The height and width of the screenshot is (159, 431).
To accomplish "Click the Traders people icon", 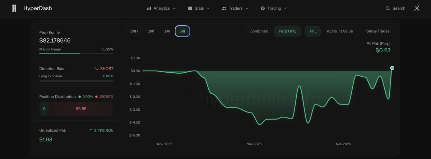I will point(224,8).
